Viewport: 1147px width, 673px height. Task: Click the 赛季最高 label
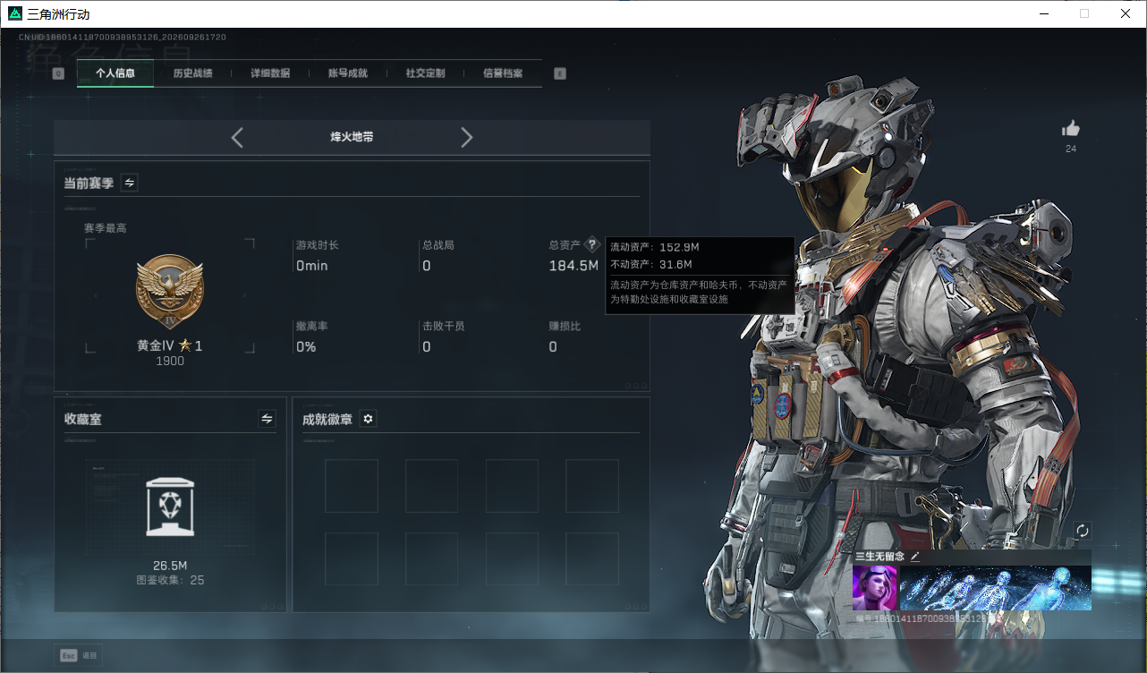pos(106,228)
